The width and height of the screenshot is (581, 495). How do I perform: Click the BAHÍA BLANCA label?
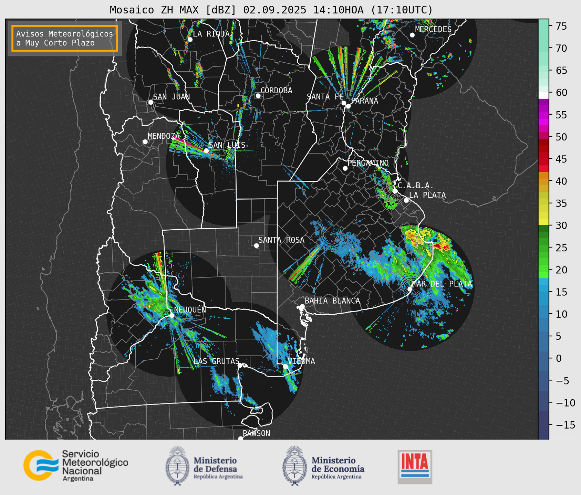[x=332, y=301]
